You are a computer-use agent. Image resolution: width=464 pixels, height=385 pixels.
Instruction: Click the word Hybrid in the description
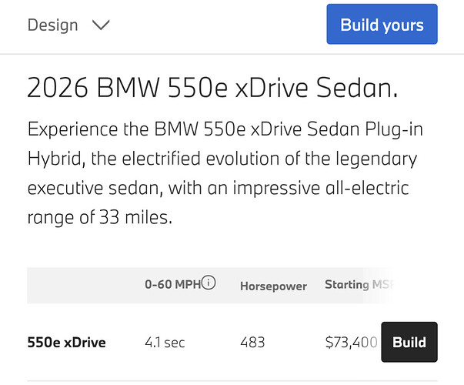[x=55, y=159]
